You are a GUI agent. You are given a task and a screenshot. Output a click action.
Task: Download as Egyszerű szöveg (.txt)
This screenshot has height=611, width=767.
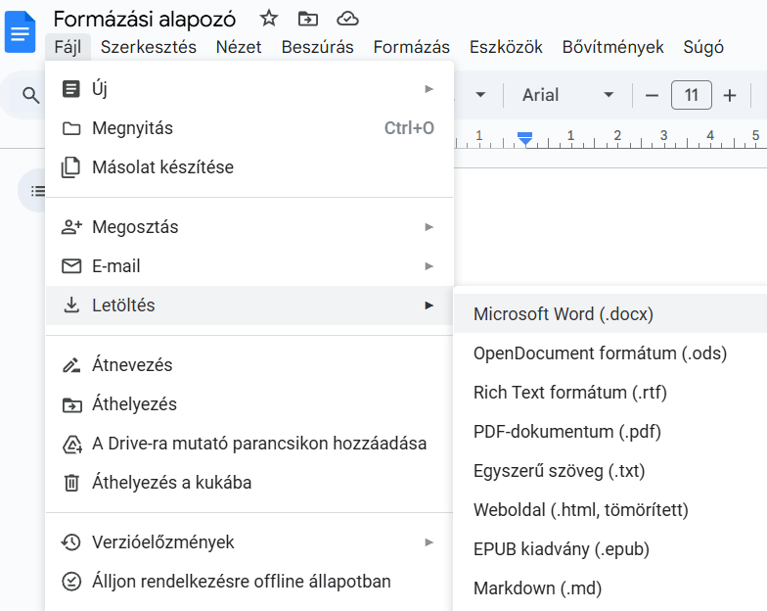pyautogui.click(x=610, y=470)
